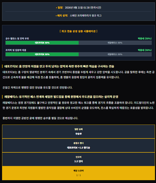Click the yellow 예상 스코어 1:1 box
156x183 pixels.
click(x=79, y=173)
